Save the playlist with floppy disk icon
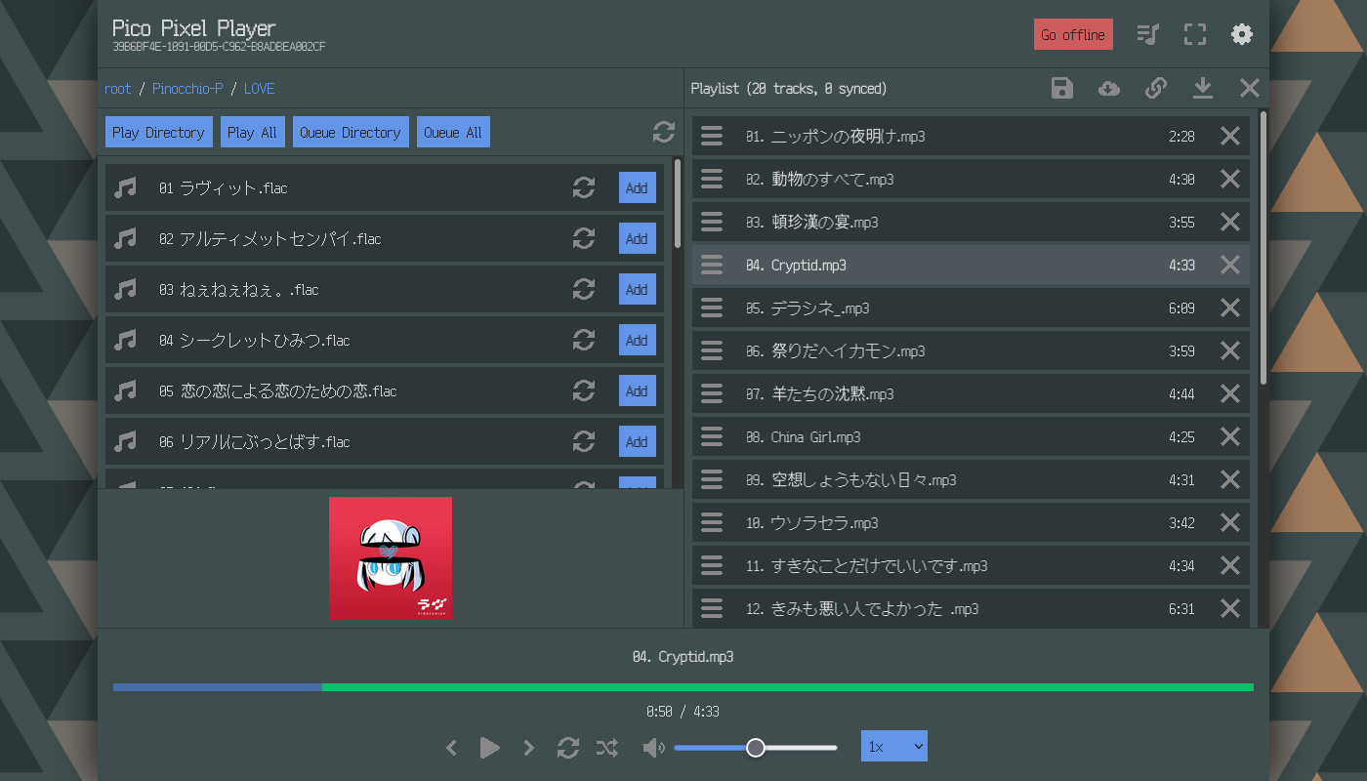The height and width of the screenshot is (781, 1367). point(1062,89)
